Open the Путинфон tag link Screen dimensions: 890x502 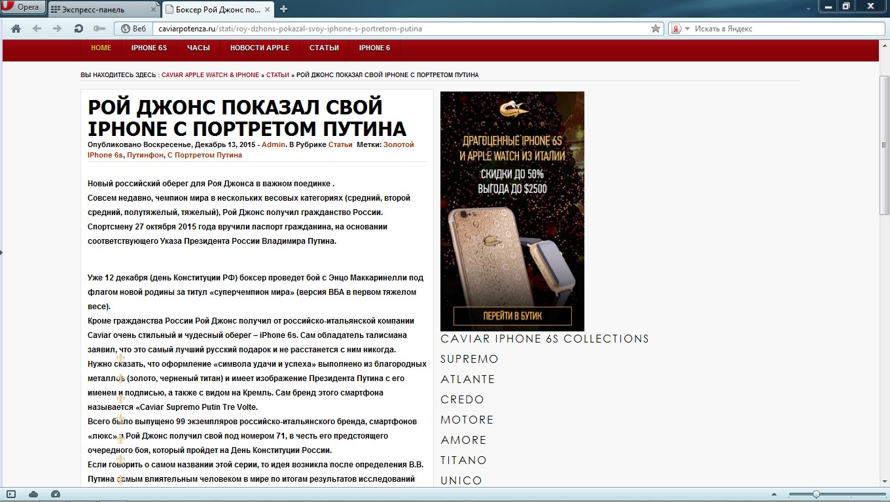144,155
